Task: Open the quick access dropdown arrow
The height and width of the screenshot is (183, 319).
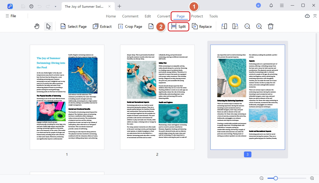Action: [x=55, y=6]
